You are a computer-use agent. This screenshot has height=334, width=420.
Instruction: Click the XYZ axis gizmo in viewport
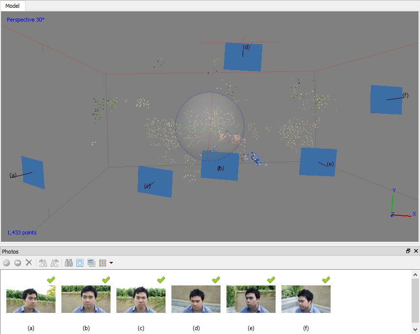pyautogui.click(x=398, y=206)
